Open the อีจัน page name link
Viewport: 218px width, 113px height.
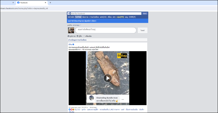point(70,44)
